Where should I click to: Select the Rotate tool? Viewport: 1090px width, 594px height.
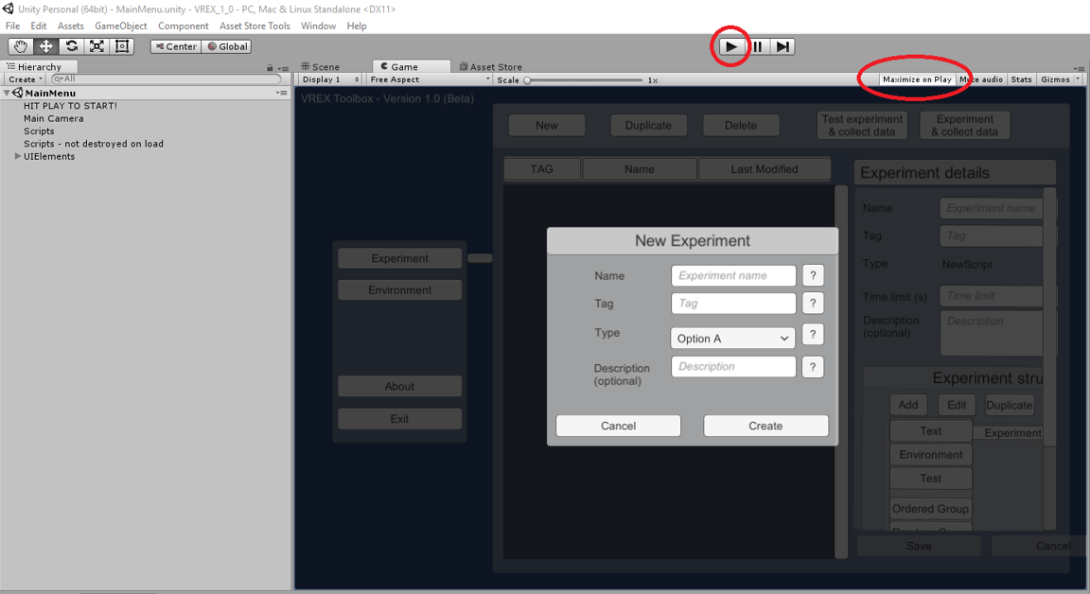pyautogui.click(x=72, y=46)
